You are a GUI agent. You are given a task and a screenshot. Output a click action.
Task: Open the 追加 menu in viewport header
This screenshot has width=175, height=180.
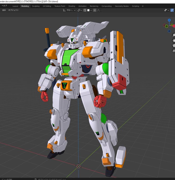point(4,10)
